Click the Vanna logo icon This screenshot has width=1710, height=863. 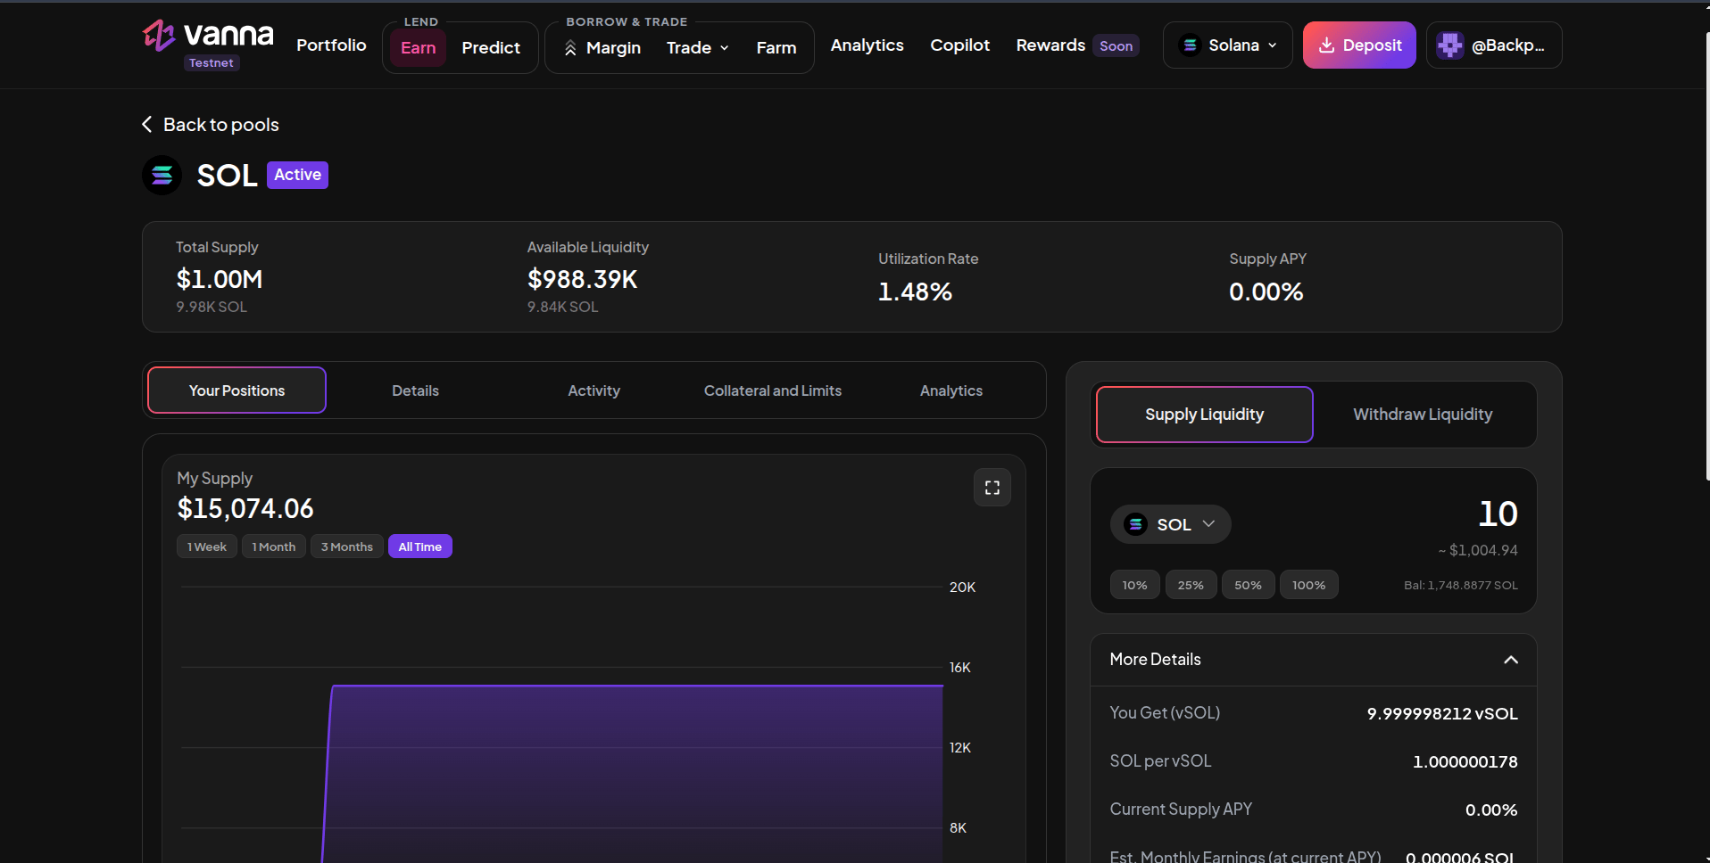pyautogui.click(x=159, y=36)
